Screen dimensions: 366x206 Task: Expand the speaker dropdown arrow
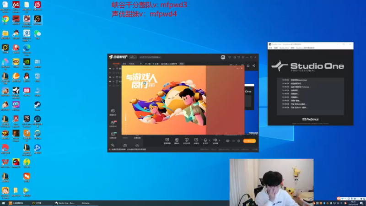(219, 141)
